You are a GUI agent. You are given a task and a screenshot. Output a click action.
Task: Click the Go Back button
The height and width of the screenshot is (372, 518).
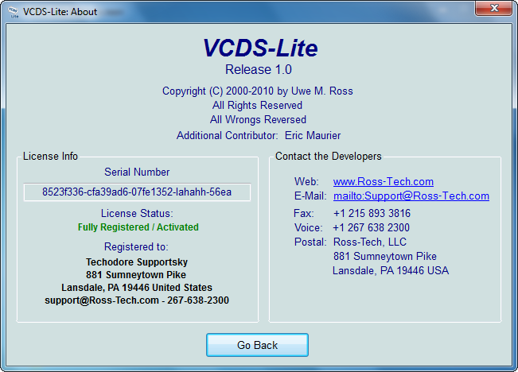coord(257,345)
